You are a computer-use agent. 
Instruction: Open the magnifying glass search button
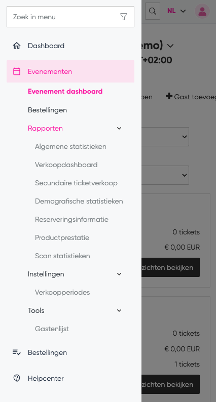click(153, 11)
